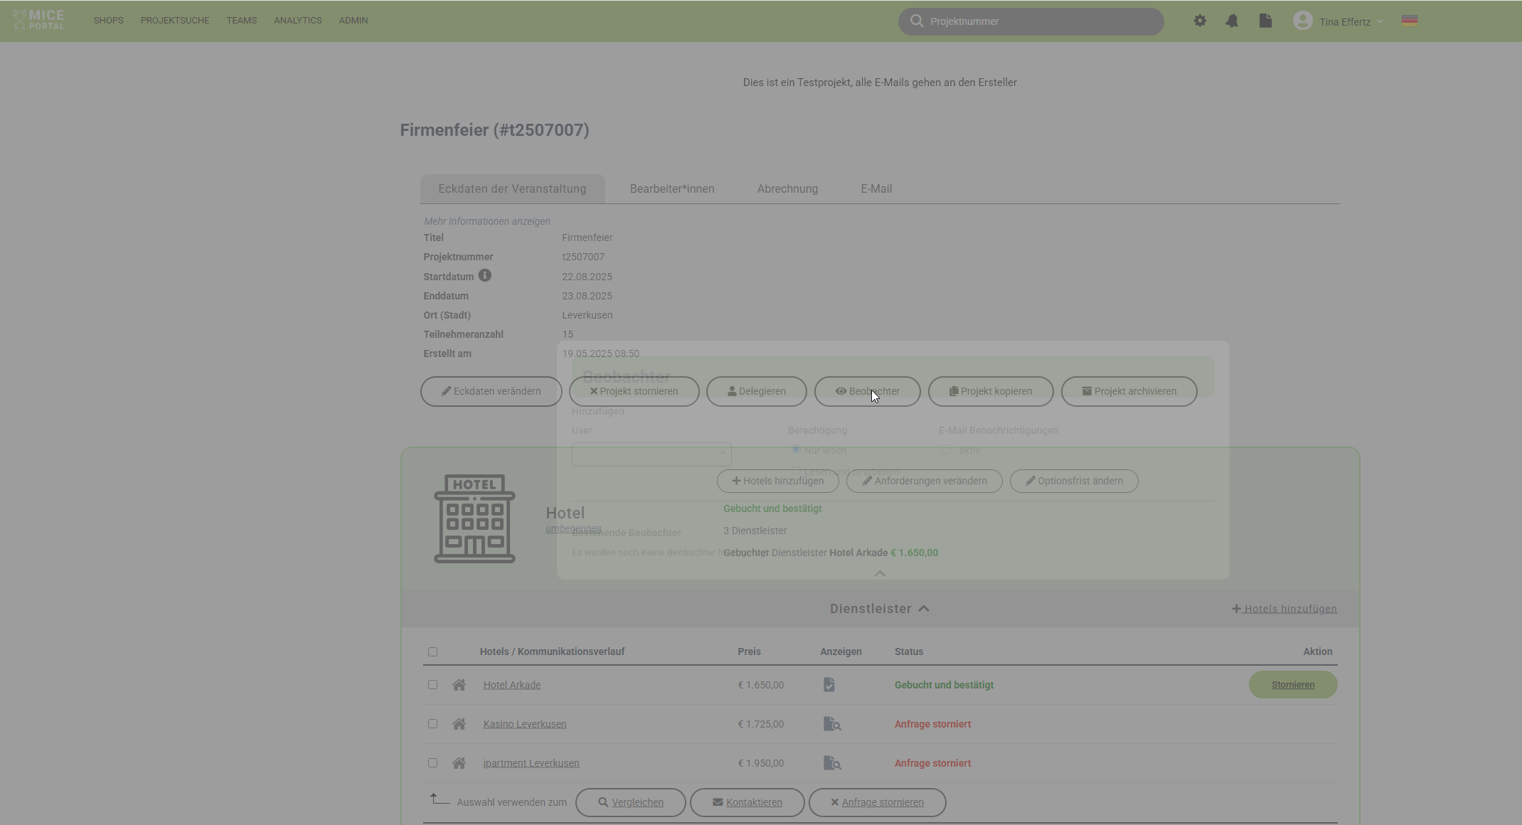
Task: Switch language via German flag icon
Action: coord(1410,21)
